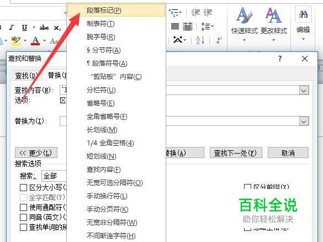This screenshot has height=242, width=323.
Task: Open underline style dropdown arrow
Action: (34, 27)
